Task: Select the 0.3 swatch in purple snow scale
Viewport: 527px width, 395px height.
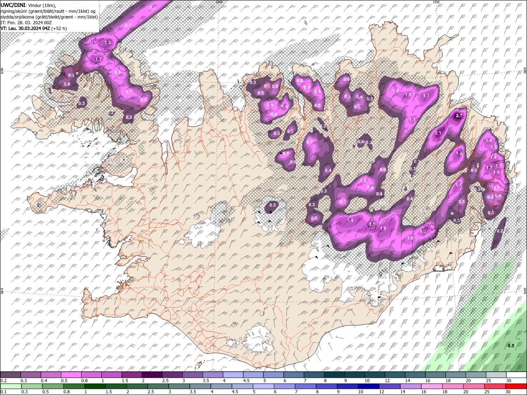Action: point(30,375)
